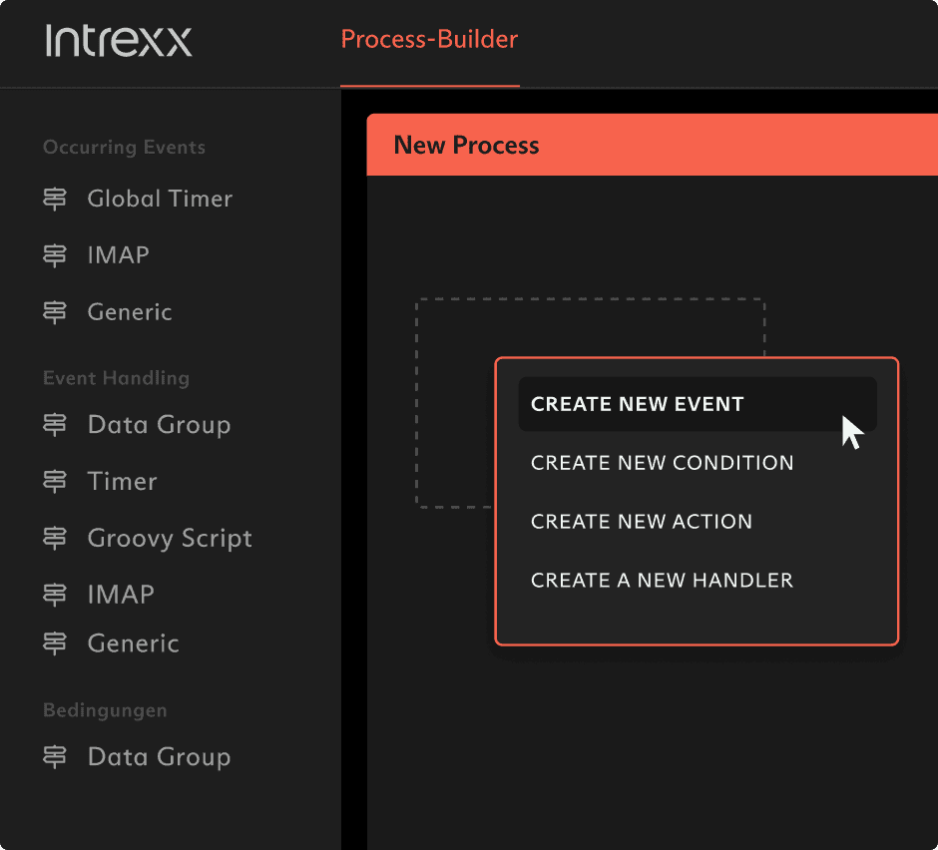Click the Data Group icon under Bedingungen
The image size is (938, 850).
click(55, 757)
